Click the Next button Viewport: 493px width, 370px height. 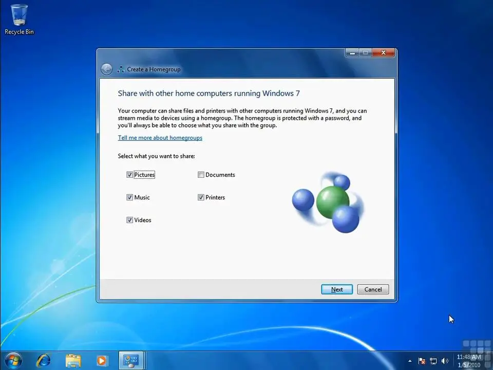click(337, 289)
